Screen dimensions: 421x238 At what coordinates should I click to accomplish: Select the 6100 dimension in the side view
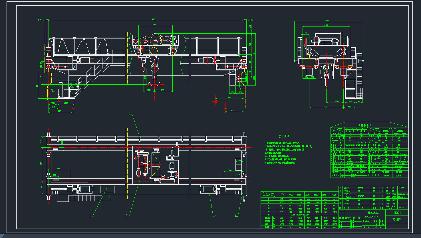click(x=326, y=25)
